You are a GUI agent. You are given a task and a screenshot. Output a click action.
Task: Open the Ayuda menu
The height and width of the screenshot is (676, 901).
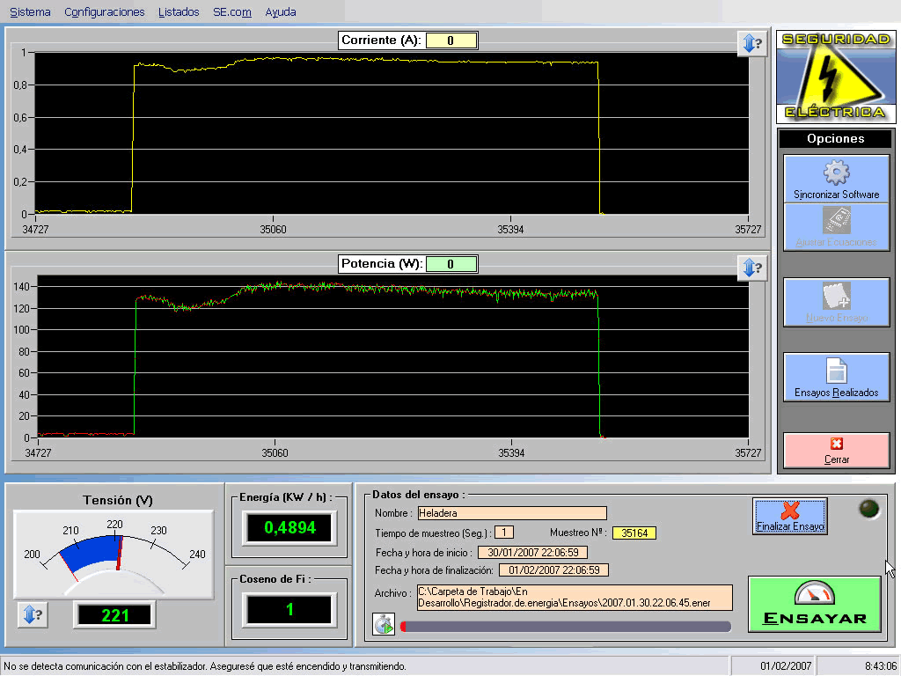[281, 12]
